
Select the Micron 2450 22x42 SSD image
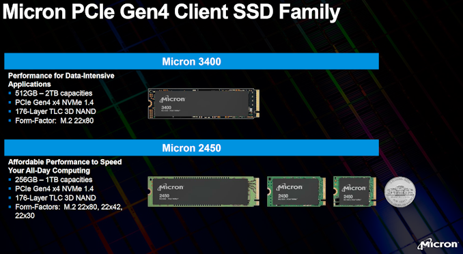(x=296, y=191)
